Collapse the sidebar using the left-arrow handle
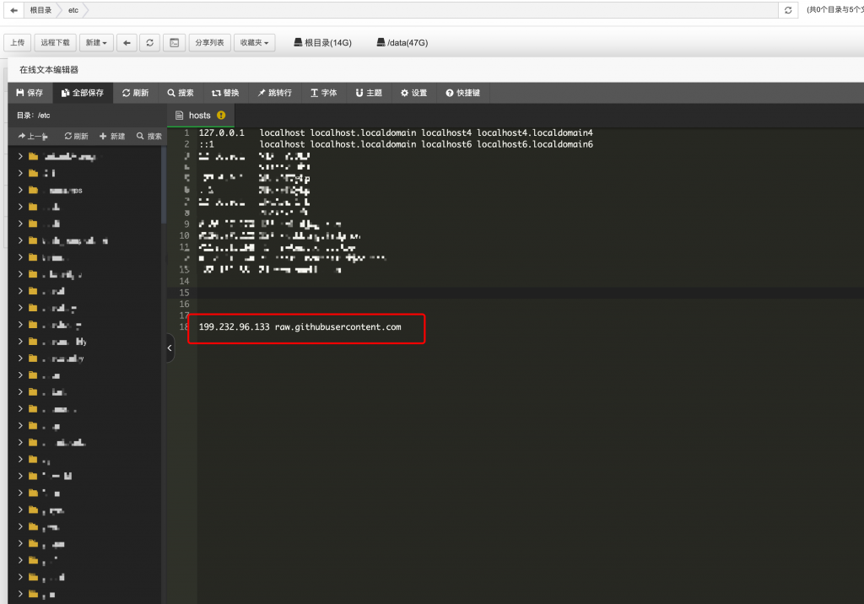 (170, 348)
